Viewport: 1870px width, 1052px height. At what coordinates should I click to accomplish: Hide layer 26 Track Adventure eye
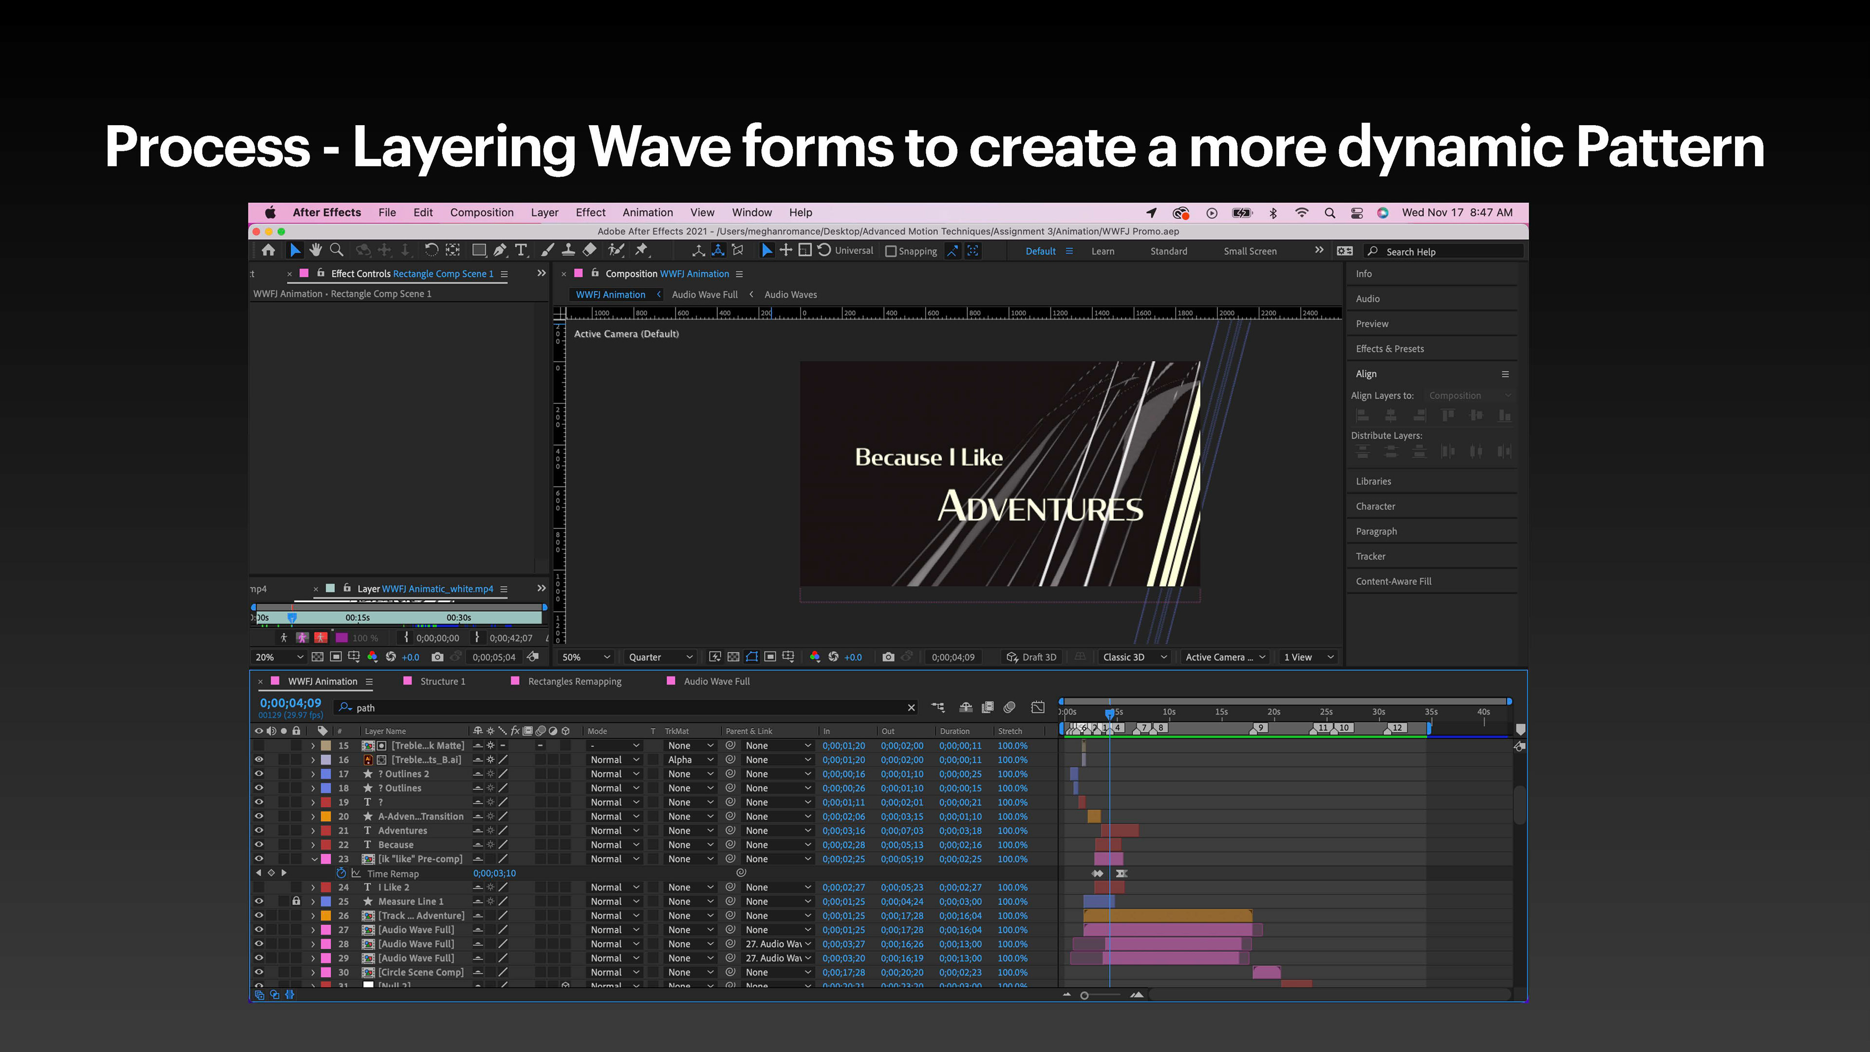click(x=259, y=916)
